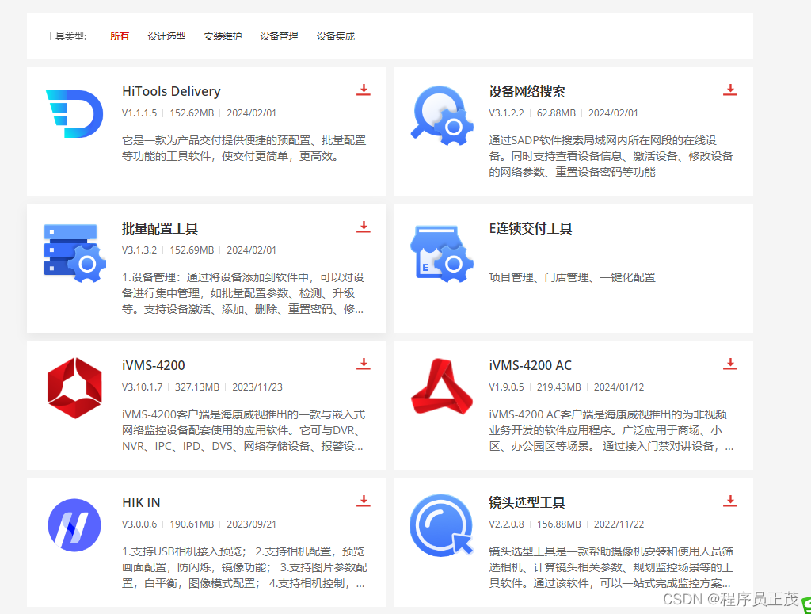Download HiTools Delivery via red arrow
This screenshot has height=614, width=811.
click(364, 90)
